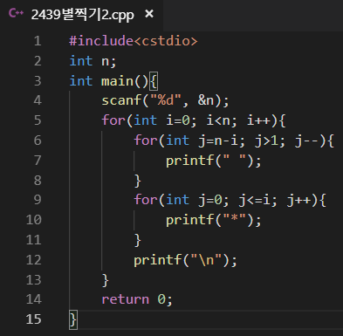
Task: Place cursor on #include<cstdio> text
Action: click(x=134, y=41)
